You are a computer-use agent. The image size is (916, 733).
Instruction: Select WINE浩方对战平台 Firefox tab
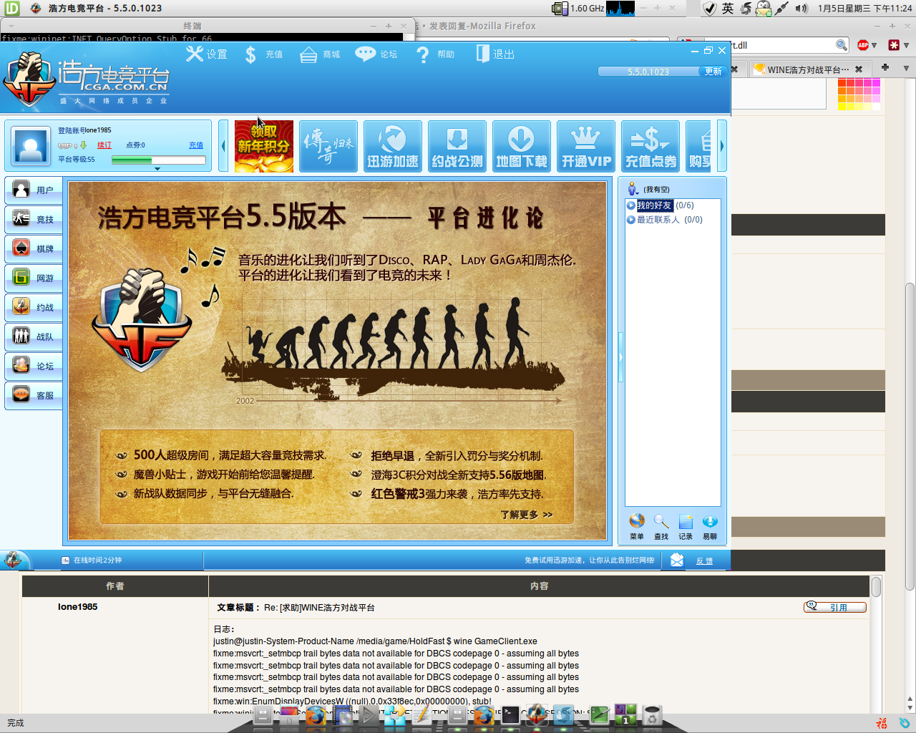click(x=809, y=69)
